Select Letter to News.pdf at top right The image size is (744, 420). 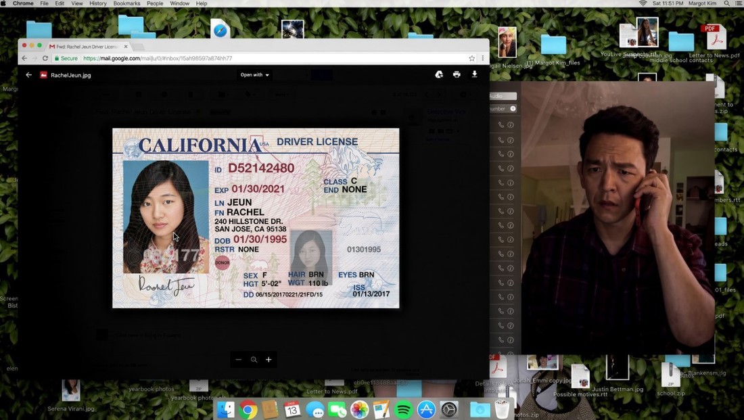(714, 37)
